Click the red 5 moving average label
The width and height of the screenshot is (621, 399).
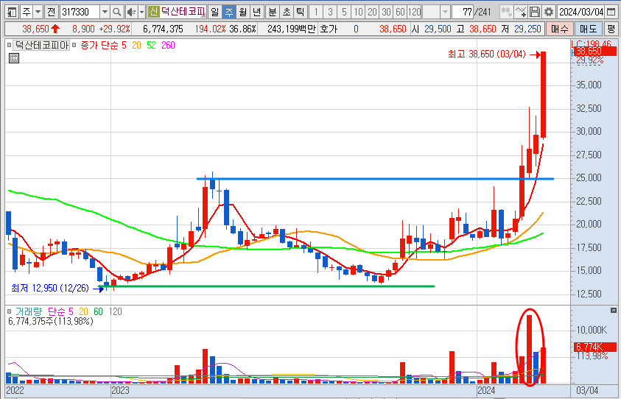tap(124, 45)
